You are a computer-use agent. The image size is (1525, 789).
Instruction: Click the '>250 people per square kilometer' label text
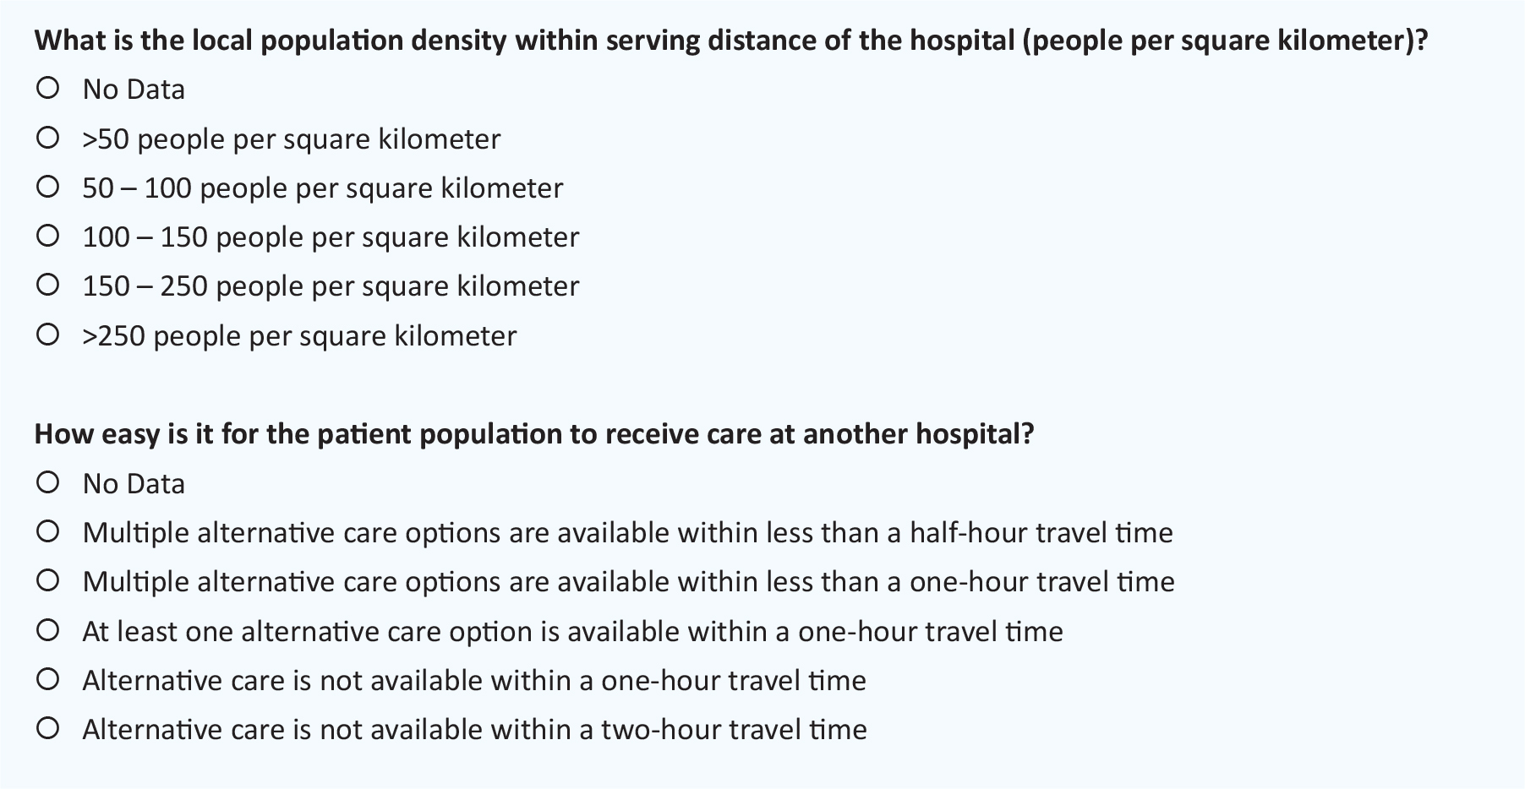coord(299,336)
